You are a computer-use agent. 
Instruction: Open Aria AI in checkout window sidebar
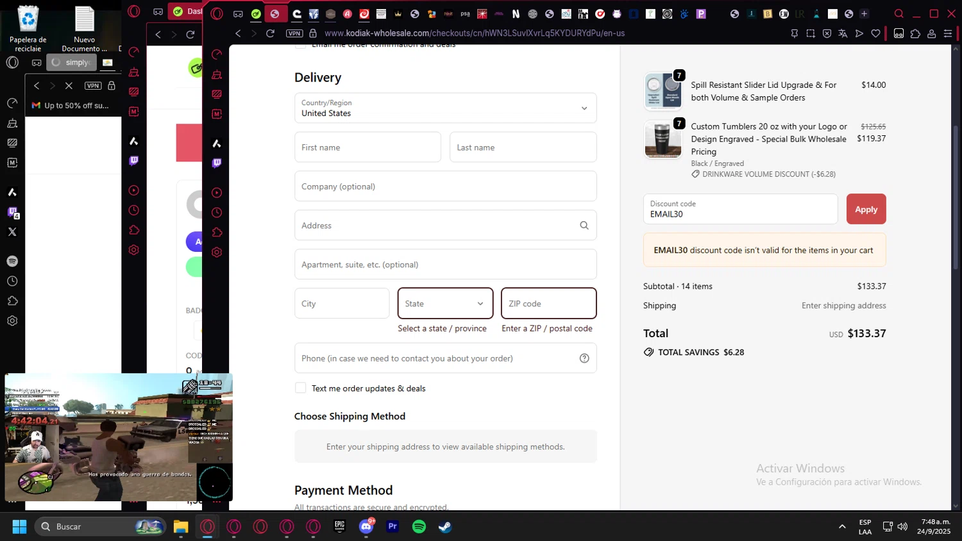coord(217,143)
